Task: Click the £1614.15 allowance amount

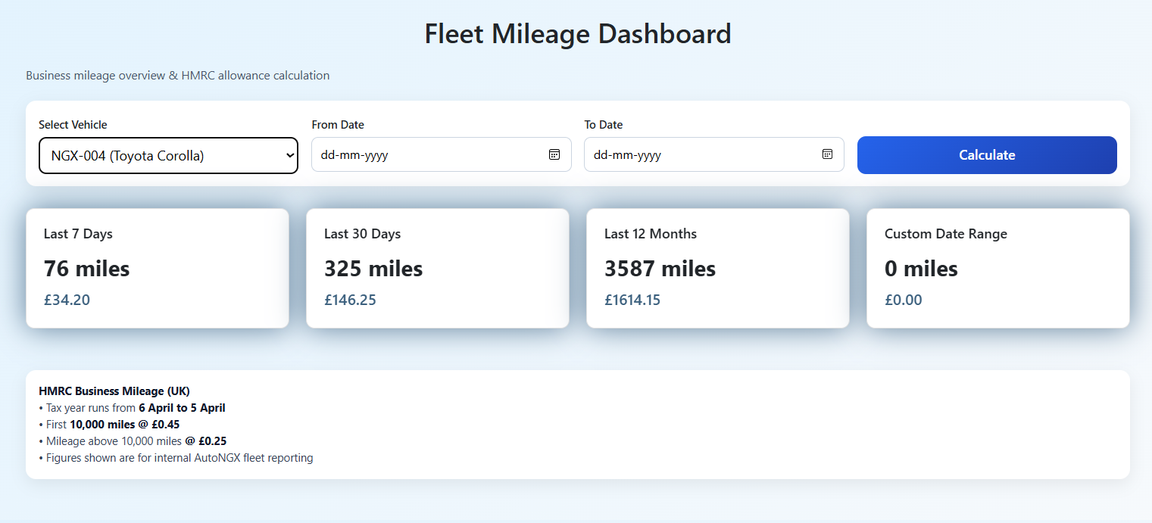Action: click(x=632, y=300)
